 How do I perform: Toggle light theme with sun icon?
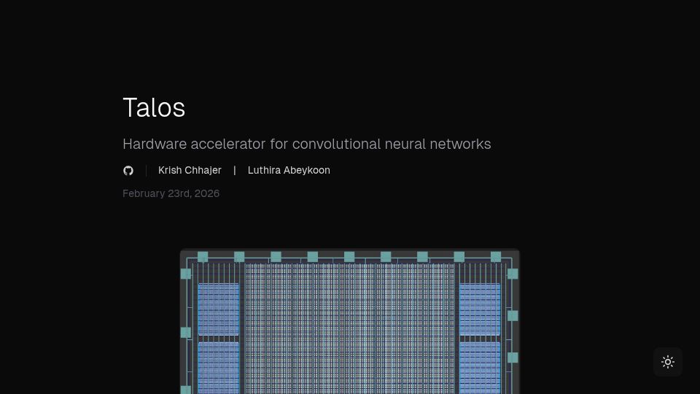coord(668,362)
